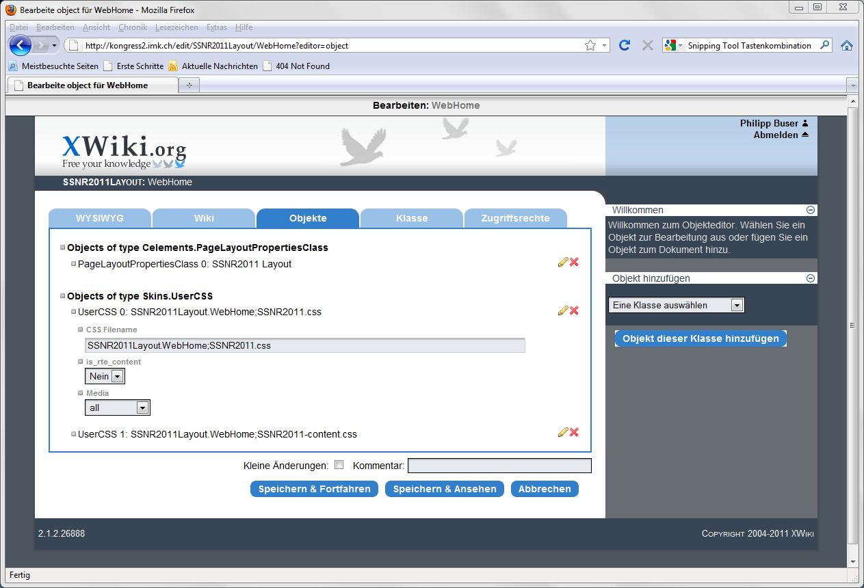Delete the UserCSS 0 object

click(574, 310)
